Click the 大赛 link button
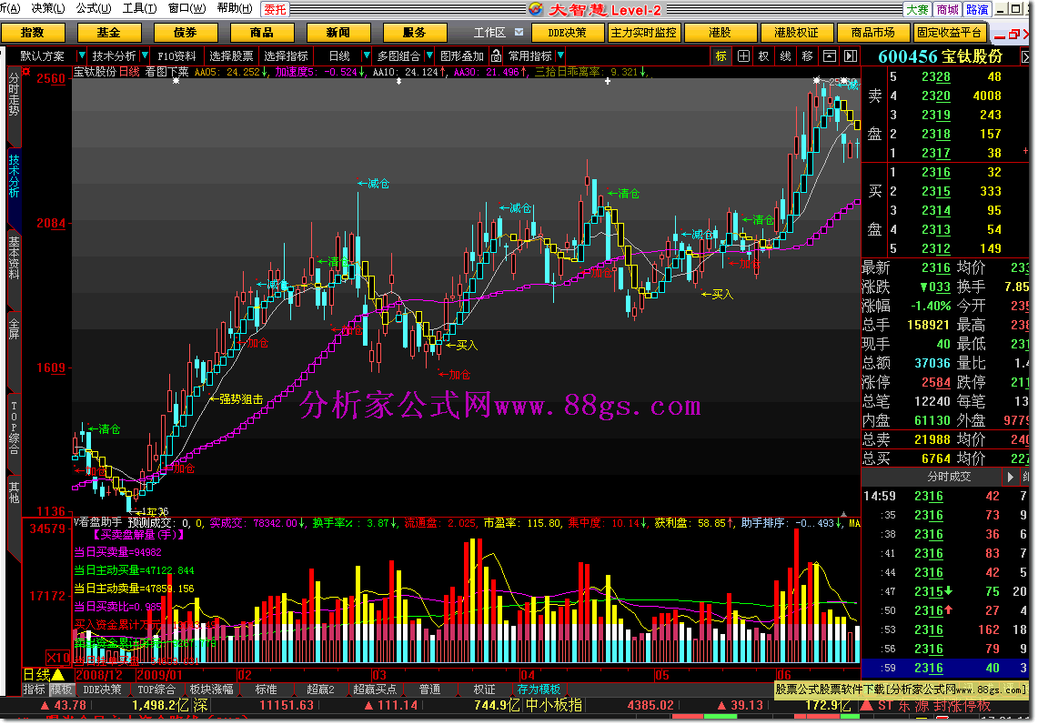 coord(918,9)
